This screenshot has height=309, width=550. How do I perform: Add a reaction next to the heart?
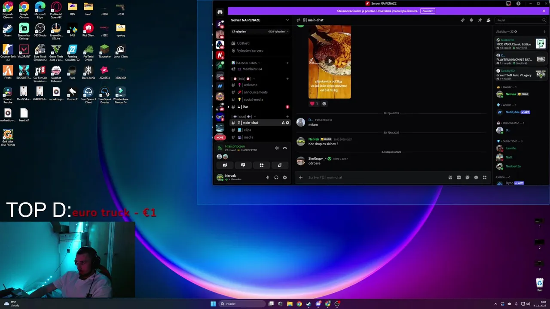(x=324, y=103)
